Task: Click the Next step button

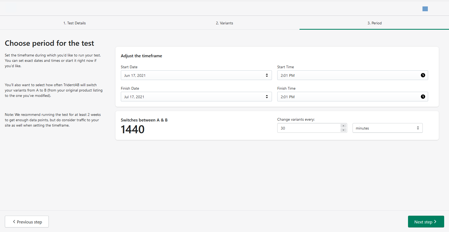Action: [x=426, y=222]
